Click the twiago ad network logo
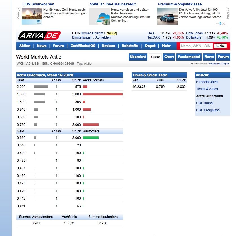The width and height of the screenshot is (232, 236). coord(220,23)
